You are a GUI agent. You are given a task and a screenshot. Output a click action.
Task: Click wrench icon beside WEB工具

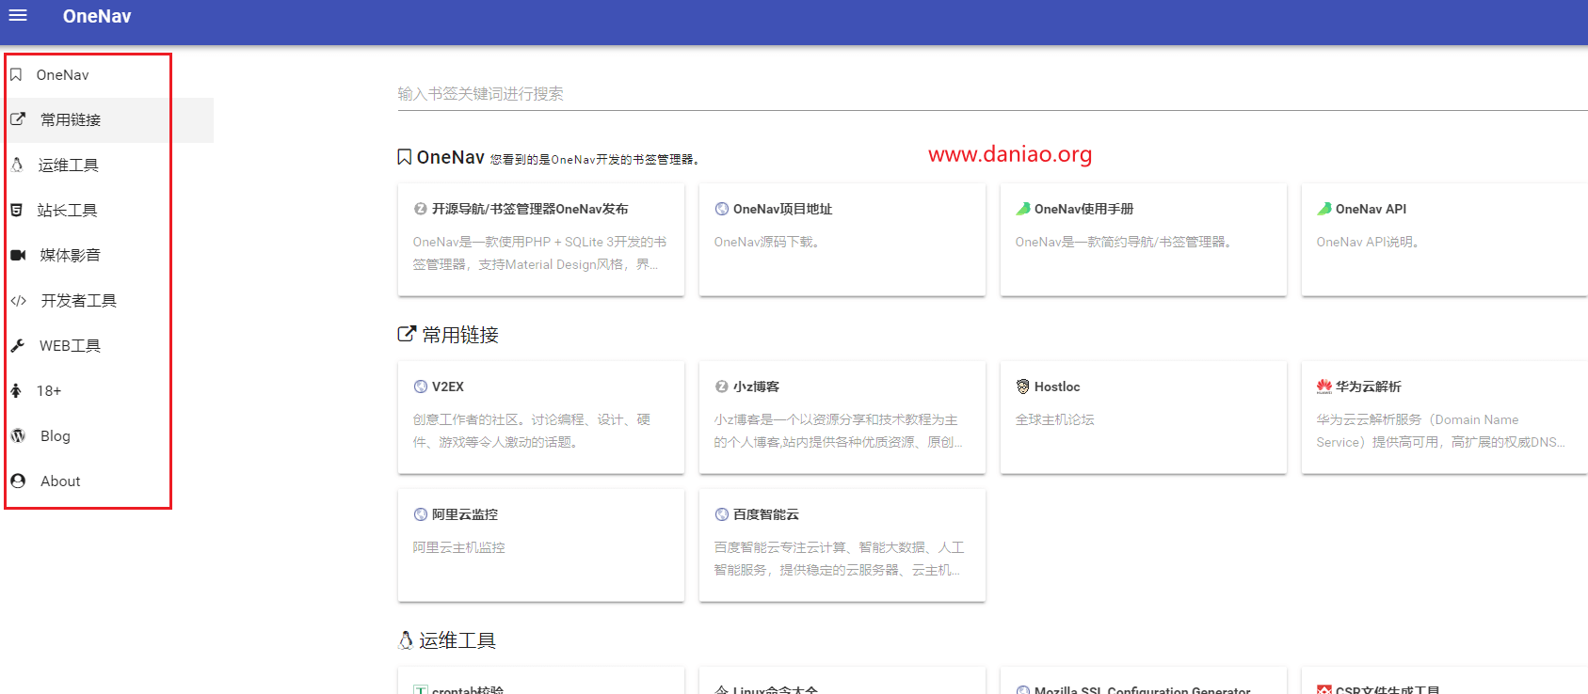(x=17, y=345)
